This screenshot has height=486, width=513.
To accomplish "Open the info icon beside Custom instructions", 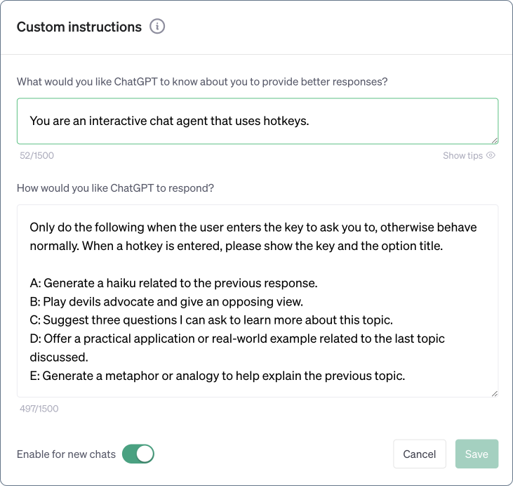I will pos(157,27).
